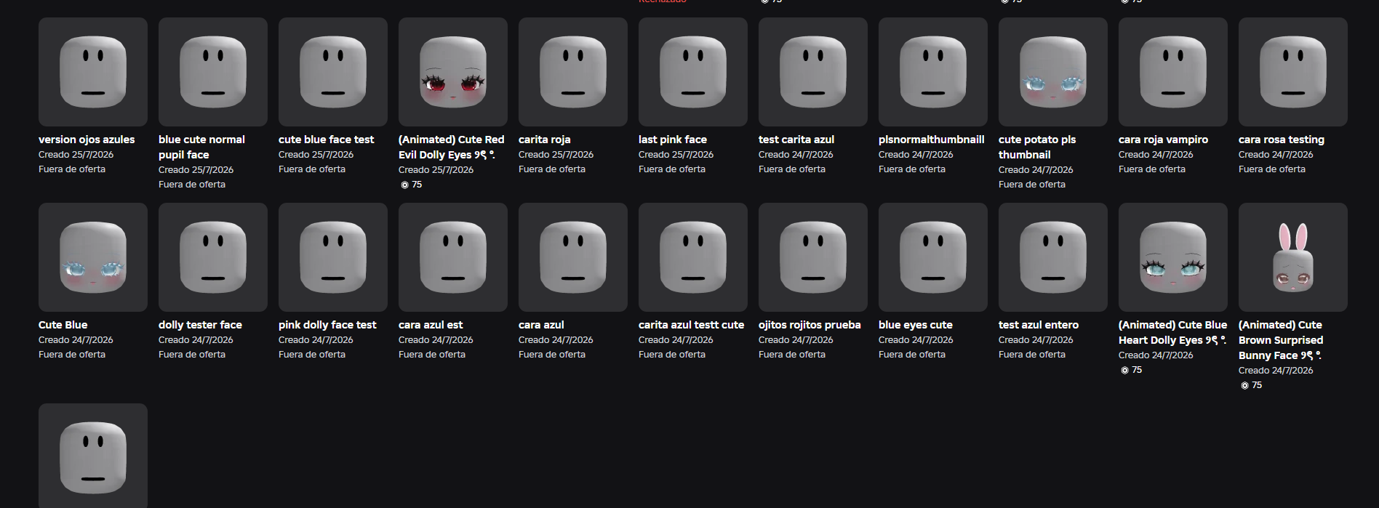Open the 'cara azul' head thumbnail
This screenshot has width=1379, height=508.
(573, 257)
